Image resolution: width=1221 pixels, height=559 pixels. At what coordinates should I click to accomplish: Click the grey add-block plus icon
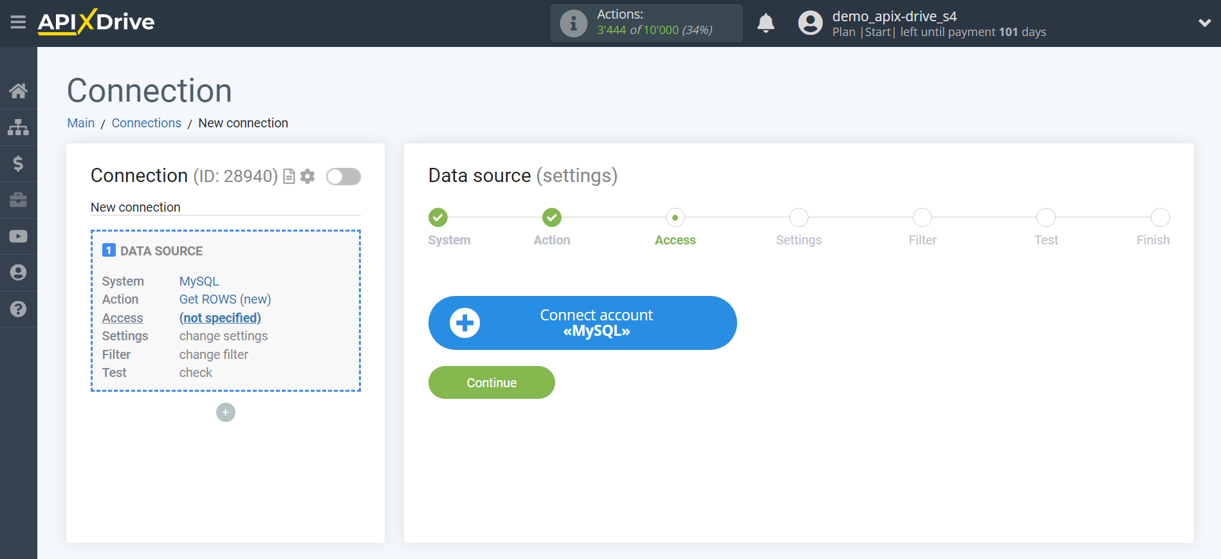tap(226, 412)
